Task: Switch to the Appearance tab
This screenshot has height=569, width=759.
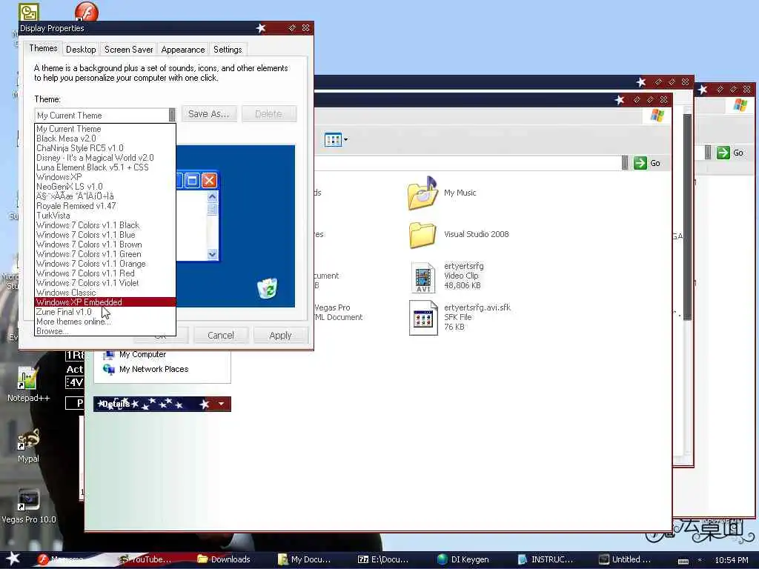Action: tap(183, 50)
